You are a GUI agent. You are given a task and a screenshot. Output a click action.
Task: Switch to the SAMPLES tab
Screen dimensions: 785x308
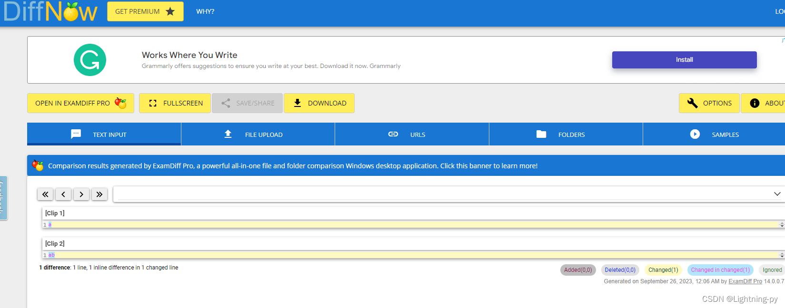[x=714, y=135]
